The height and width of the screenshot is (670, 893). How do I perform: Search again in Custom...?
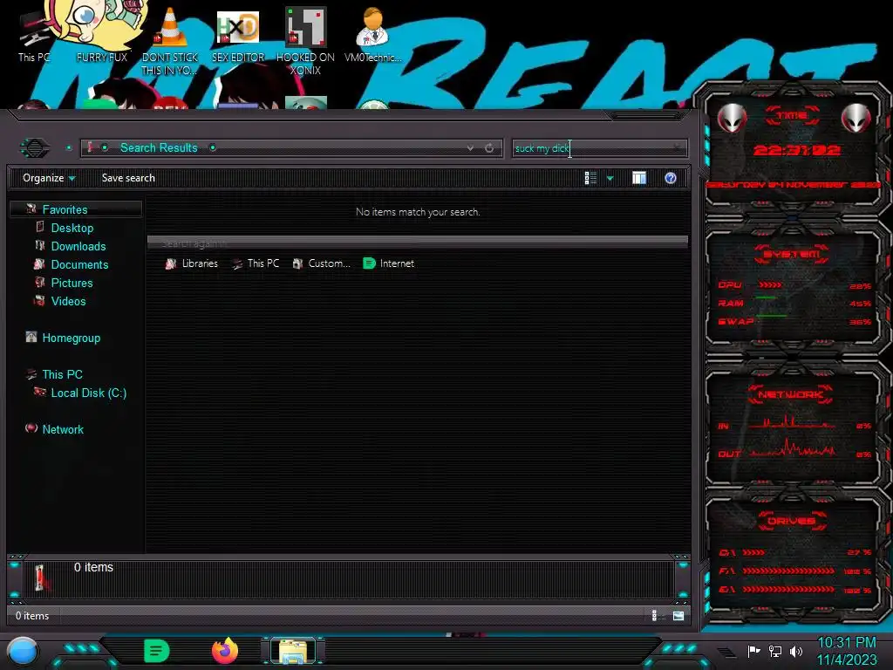[x=321, y=263]
